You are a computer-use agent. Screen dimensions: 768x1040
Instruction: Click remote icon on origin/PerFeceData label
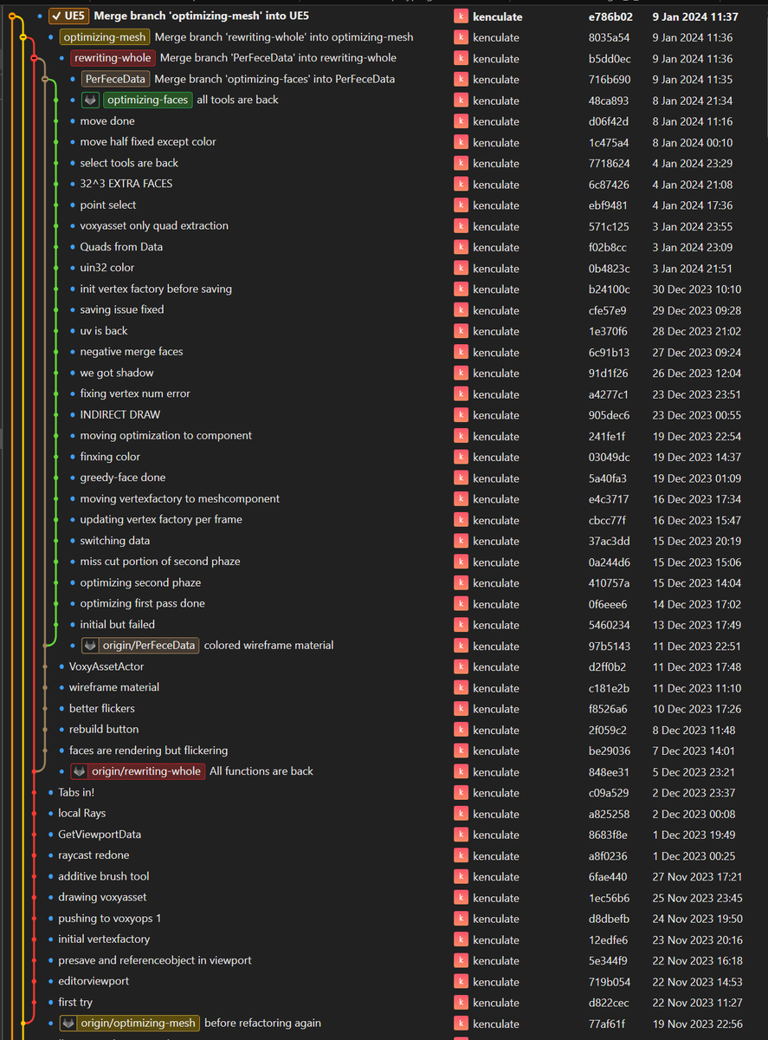(91, 646)
